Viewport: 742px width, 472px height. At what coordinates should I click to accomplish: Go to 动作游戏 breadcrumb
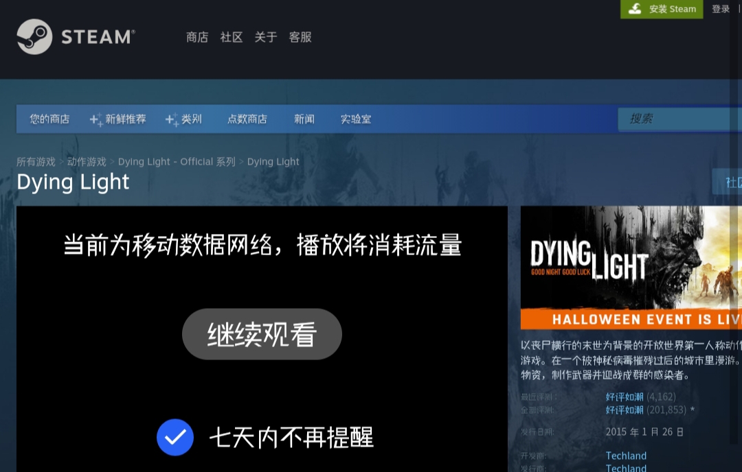click(87, 162)
